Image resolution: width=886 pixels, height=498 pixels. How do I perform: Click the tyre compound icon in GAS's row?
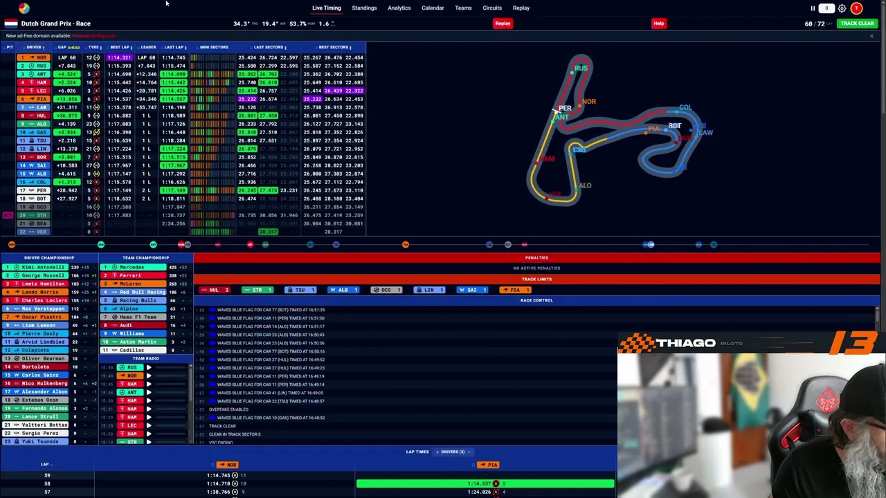coord(96,132)
